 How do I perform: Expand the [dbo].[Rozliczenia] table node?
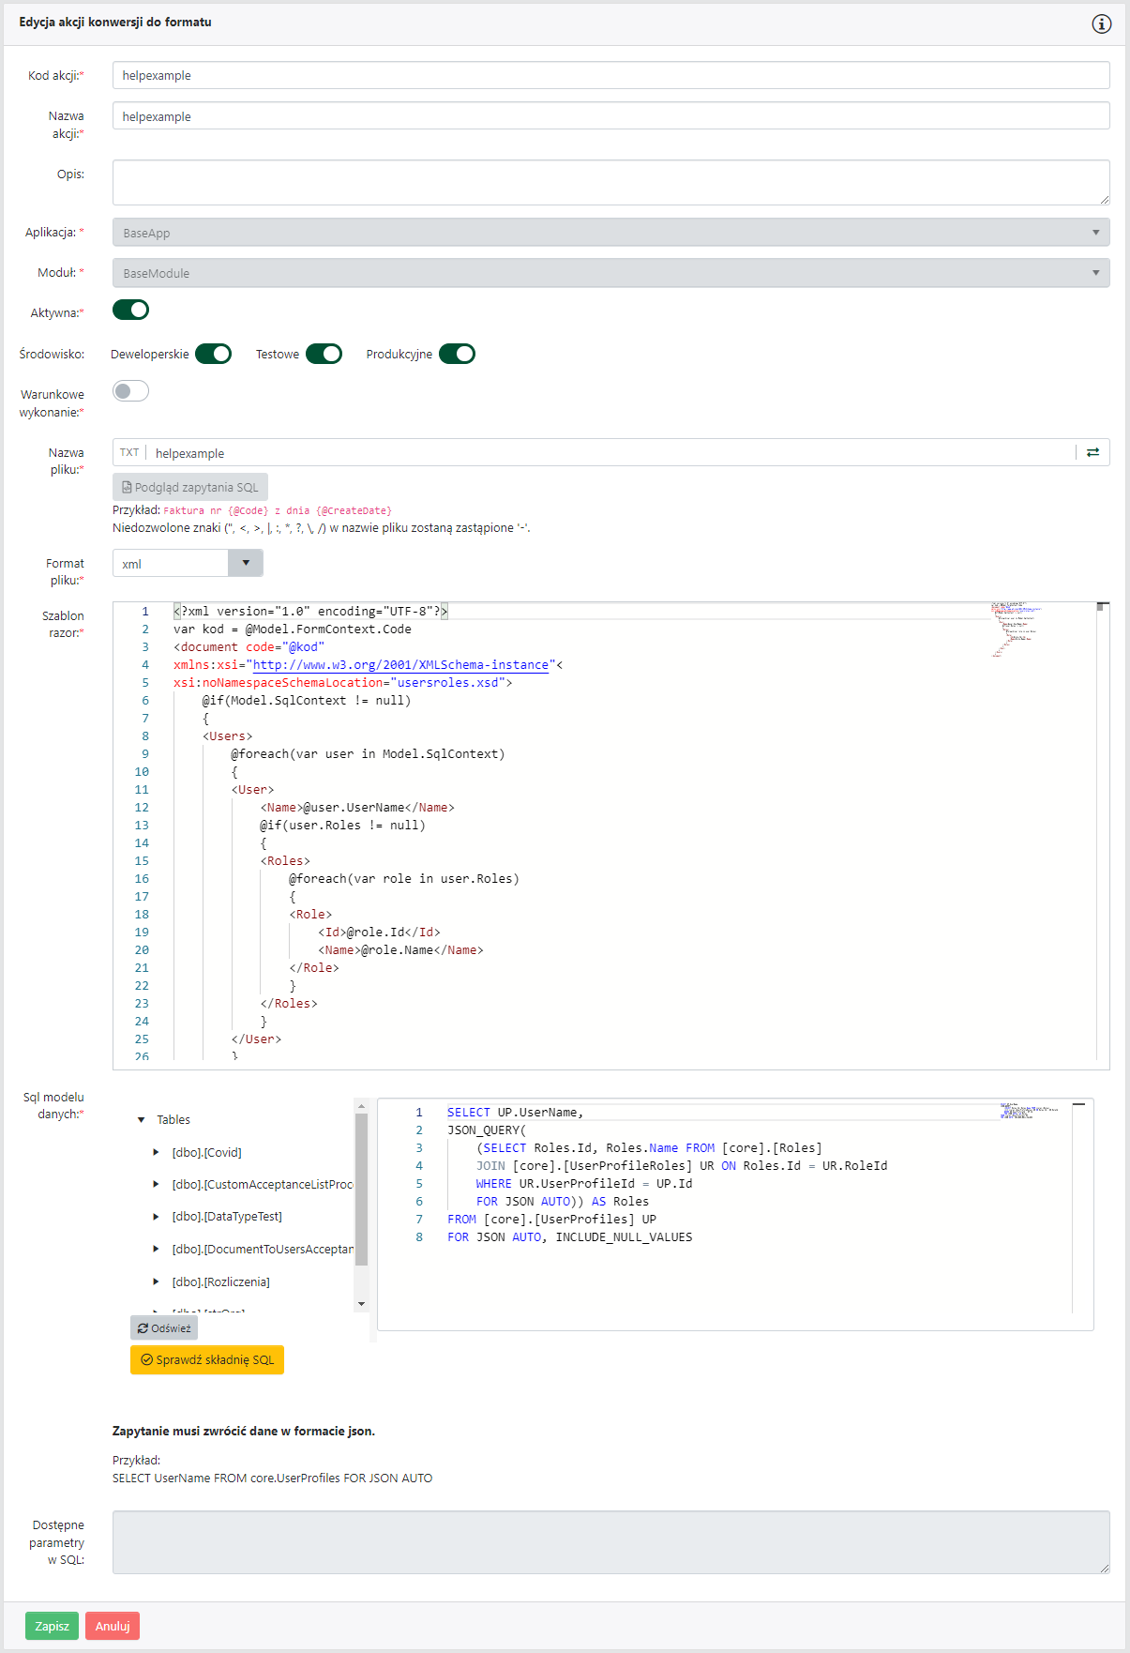click(156, 1281)
